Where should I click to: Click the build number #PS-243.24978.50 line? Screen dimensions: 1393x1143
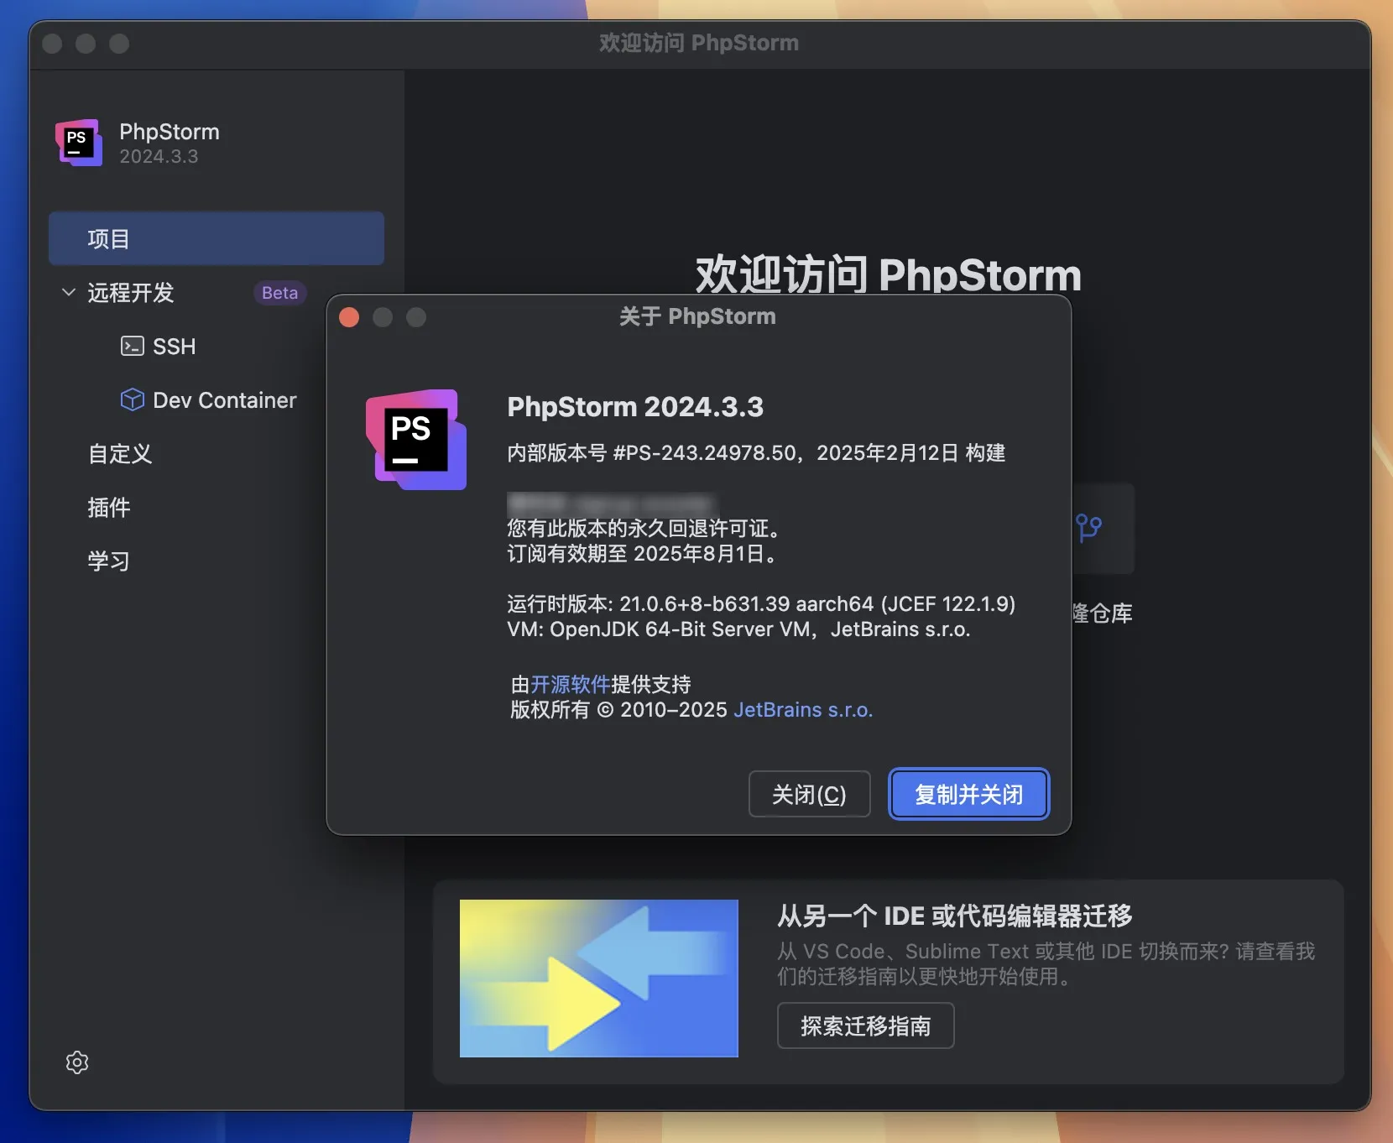pos(756,453)
